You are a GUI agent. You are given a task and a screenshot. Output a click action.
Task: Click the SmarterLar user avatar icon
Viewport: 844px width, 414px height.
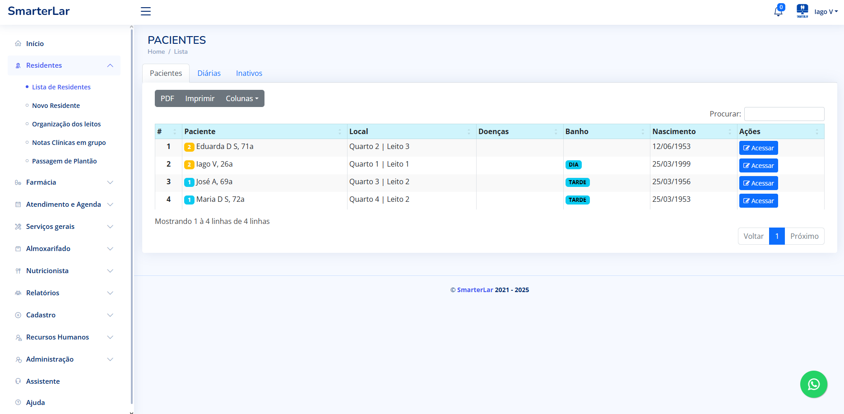pyautogui.click(x=802, y=11)
